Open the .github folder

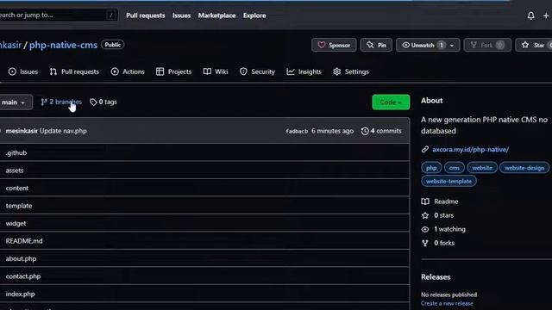(x=16, y=152)
